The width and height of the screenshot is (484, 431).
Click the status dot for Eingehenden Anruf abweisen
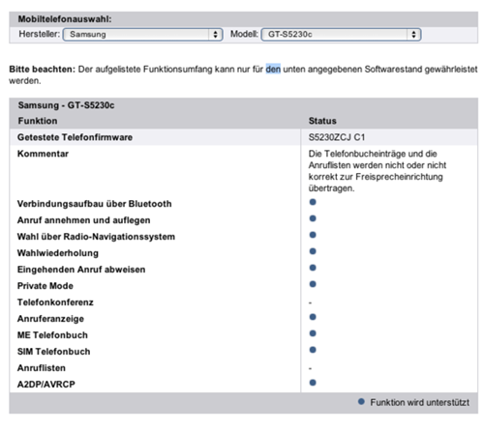tap(313, 268)
